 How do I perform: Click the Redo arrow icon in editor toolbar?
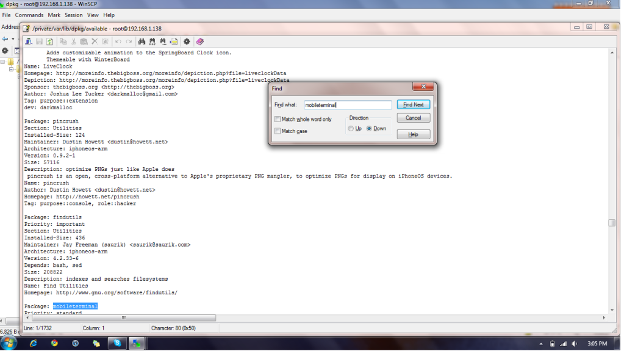pos(129,42)
